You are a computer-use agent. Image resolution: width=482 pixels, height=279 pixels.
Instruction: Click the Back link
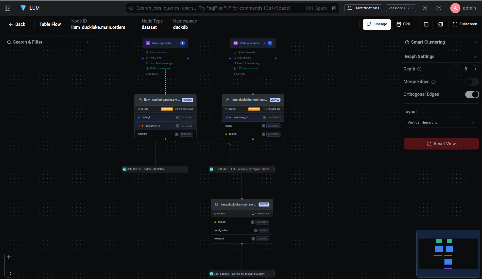click(17, 24)
